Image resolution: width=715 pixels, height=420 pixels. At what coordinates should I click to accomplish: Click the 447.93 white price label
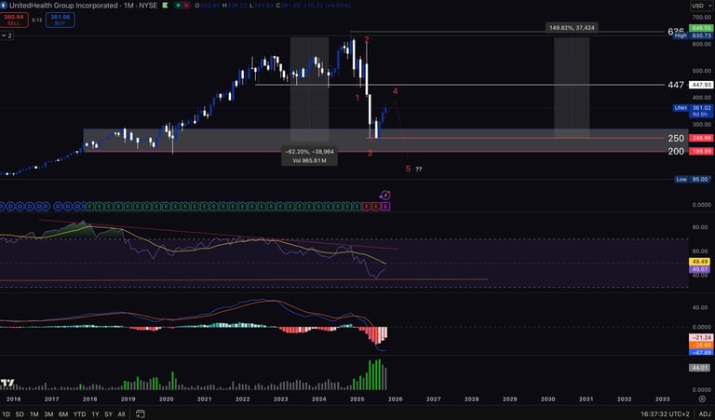(x=702, y=85)
